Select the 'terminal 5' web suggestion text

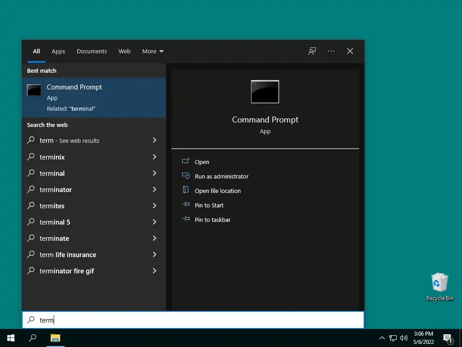[x=55, y=222]
